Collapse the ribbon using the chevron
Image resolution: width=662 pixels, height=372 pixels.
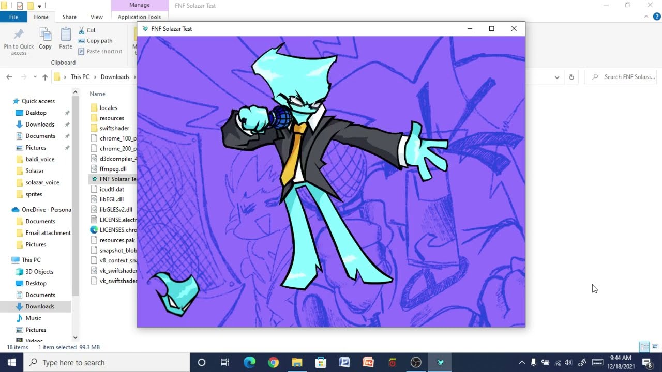pyautogui.click(x=646, y=17)
